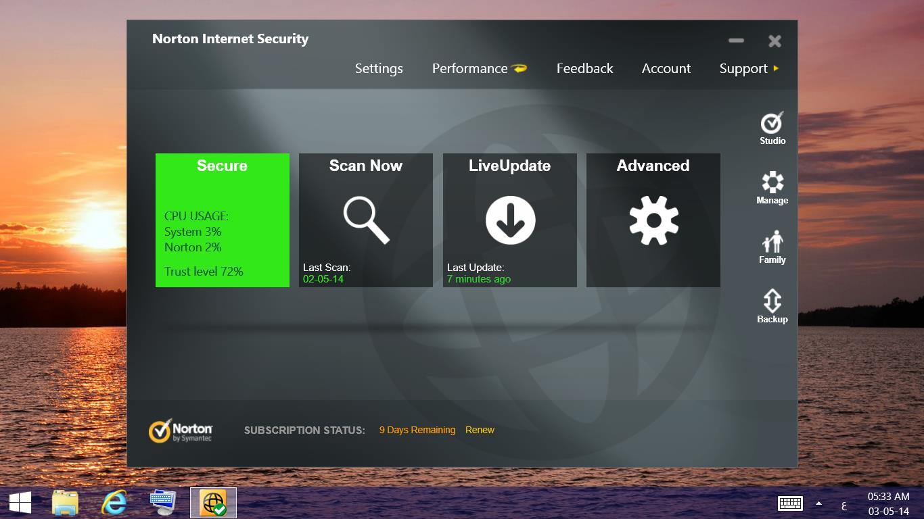Open the Windows Start button

(20, 503)
